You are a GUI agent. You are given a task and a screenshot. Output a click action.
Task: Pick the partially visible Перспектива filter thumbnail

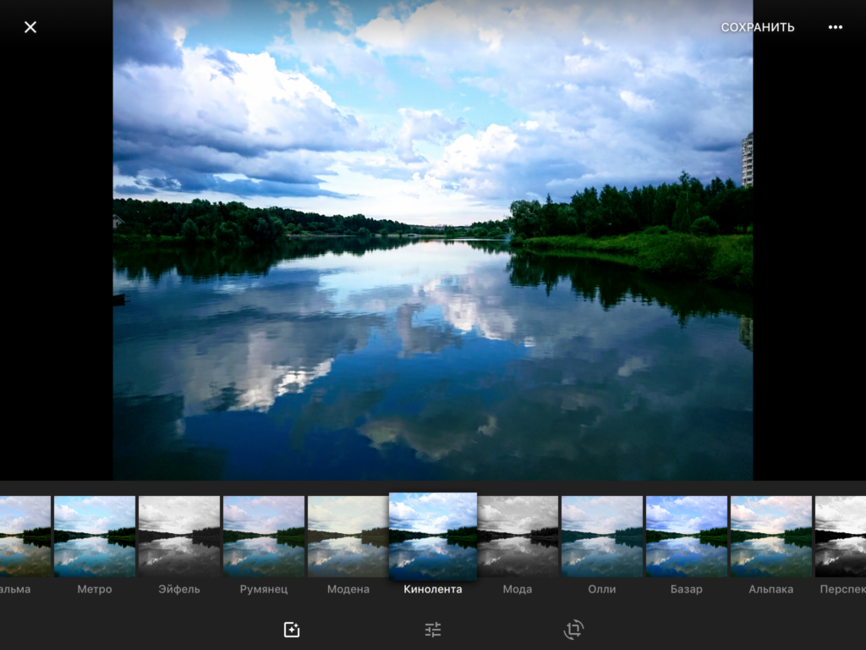pyautogui.click(x=841, y=537)
